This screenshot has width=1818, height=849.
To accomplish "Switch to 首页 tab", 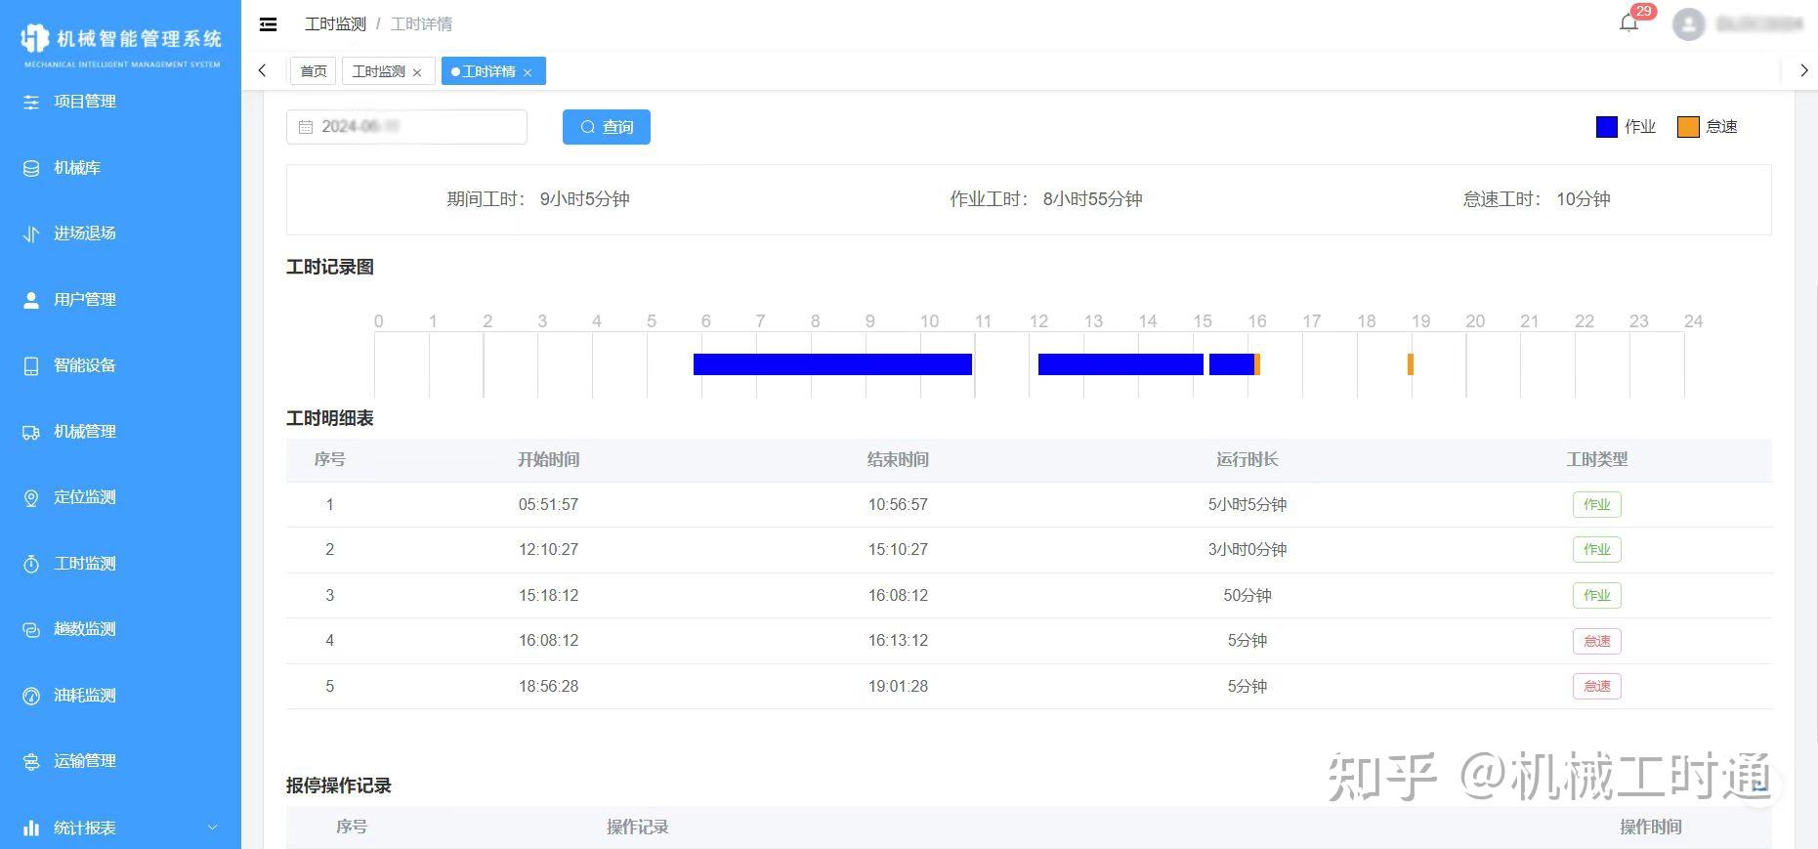I will (314, 71).
